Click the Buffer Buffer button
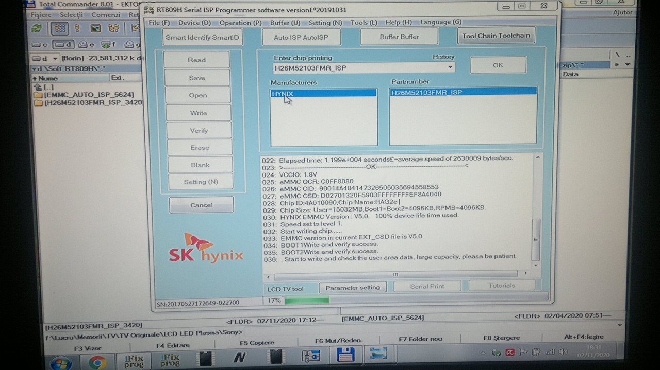The image size is (660, 370). pyautogui.click(x=400, y=37)
